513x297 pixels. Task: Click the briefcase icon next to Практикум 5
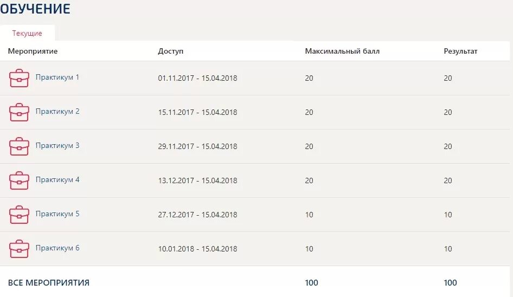[19, 215]
